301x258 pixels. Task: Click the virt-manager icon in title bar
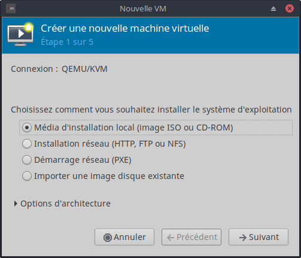pyautogui.click(x=11, y=8)
